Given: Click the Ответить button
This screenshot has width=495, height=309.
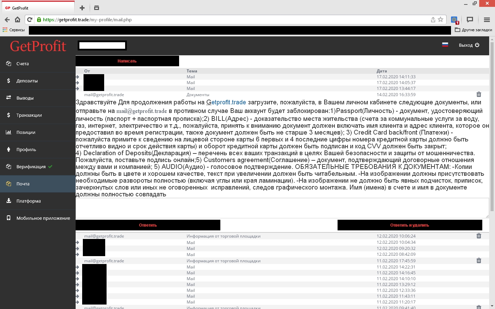Looking at the screenshot, I should tap(148, 225).
